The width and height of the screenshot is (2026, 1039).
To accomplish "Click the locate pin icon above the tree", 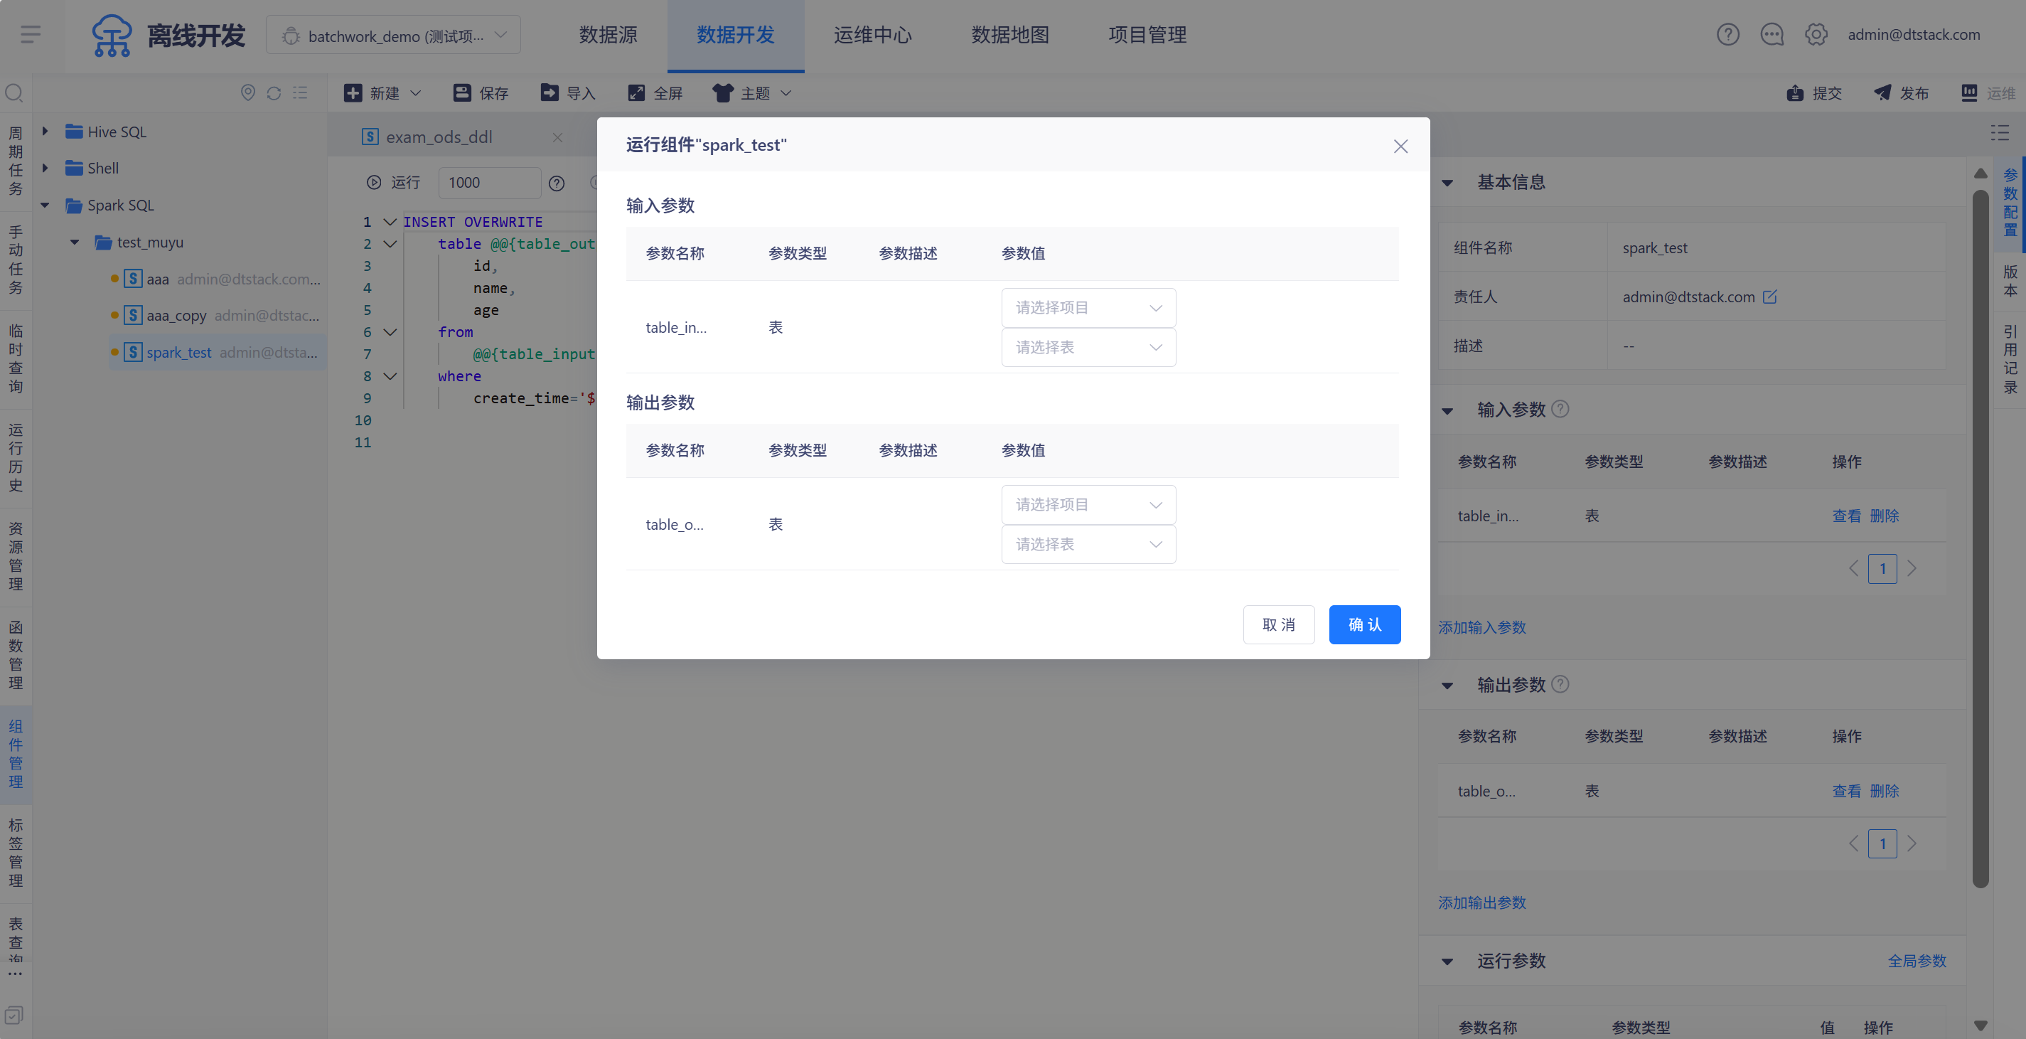I will point(248,93).
